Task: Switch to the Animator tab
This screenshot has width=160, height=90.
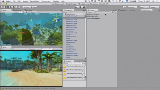Action: (28, 10)
